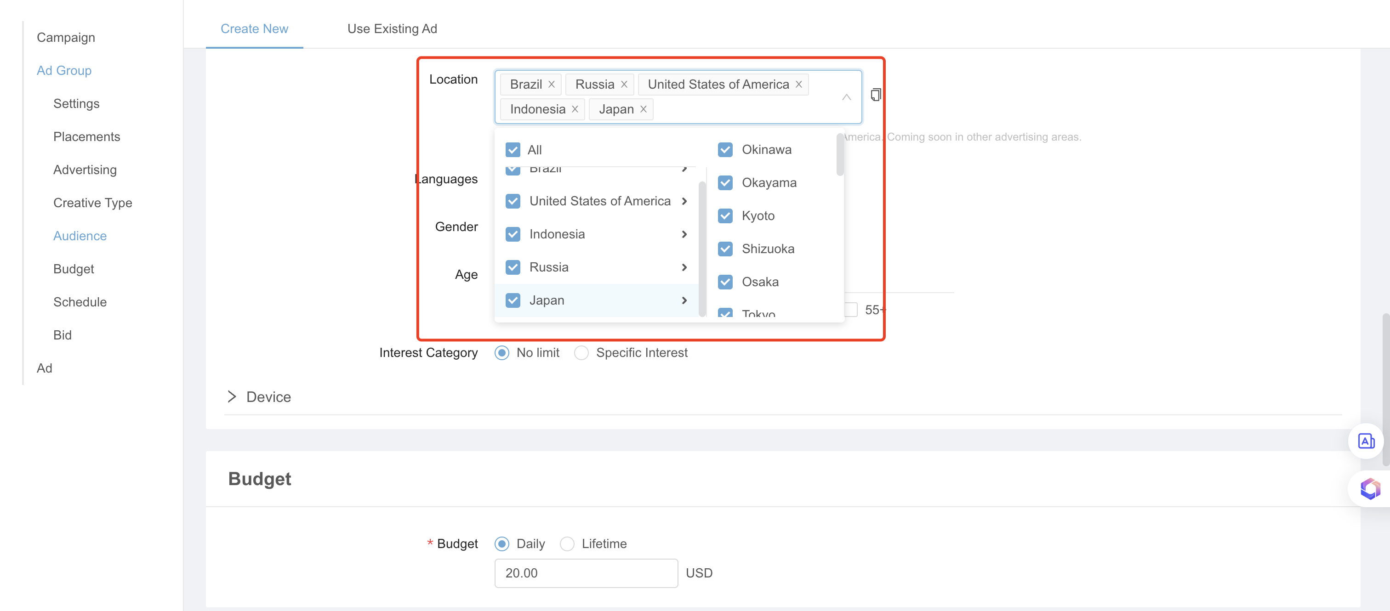
Task: Click the copy icon beside Location field
Action: [x=876, y=95]
